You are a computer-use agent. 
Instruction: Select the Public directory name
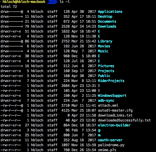tap(104, 76)
